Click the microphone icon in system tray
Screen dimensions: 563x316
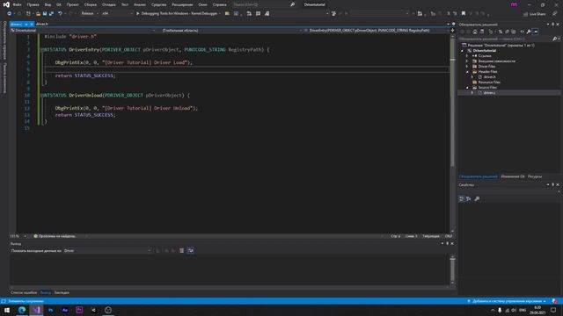(500, 310)
